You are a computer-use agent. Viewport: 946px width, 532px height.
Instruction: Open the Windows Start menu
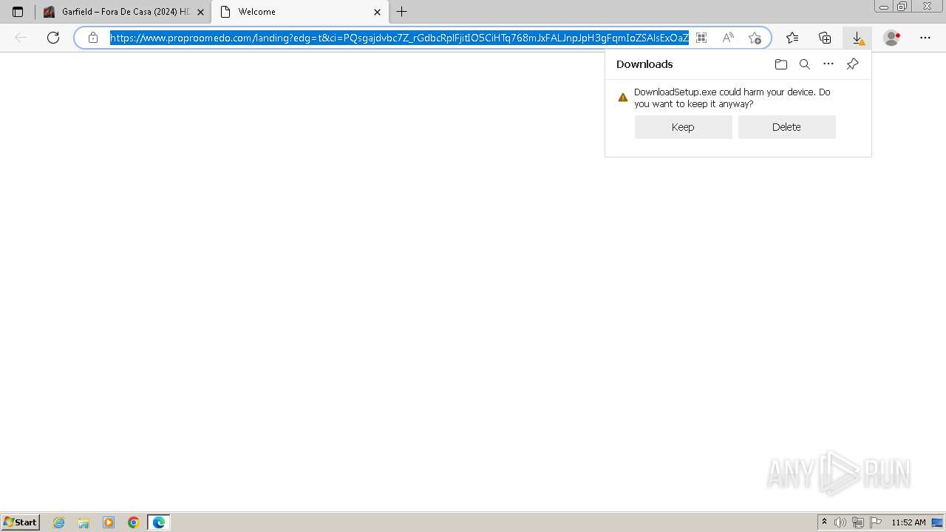tap(21, 522)
